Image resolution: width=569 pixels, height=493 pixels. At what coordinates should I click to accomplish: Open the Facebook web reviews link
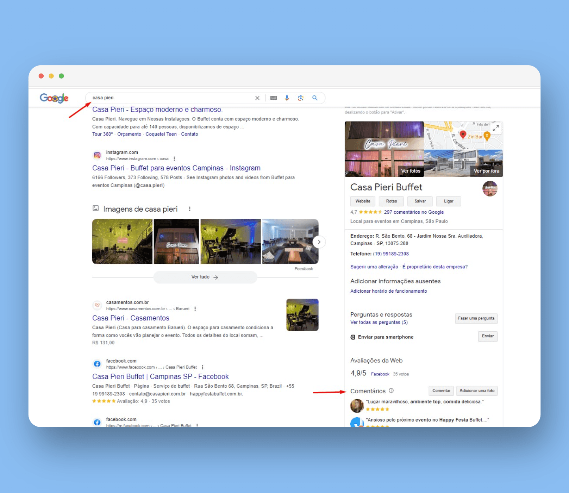(x=380, y=374)
